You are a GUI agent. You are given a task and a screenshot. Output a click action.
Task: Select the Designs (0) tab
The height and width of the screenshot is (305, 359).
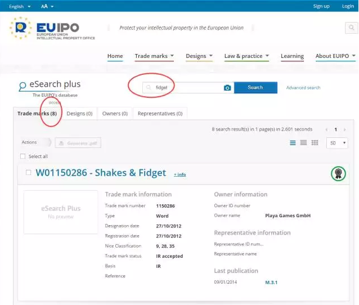click(79, 114)
